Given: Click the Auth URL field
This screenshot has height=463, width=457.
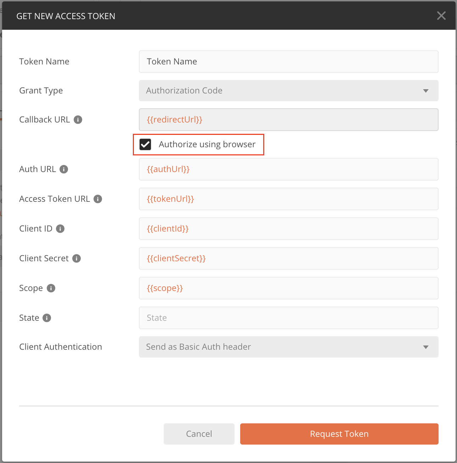Looking at the screenshot, I should tap(288, 169).
